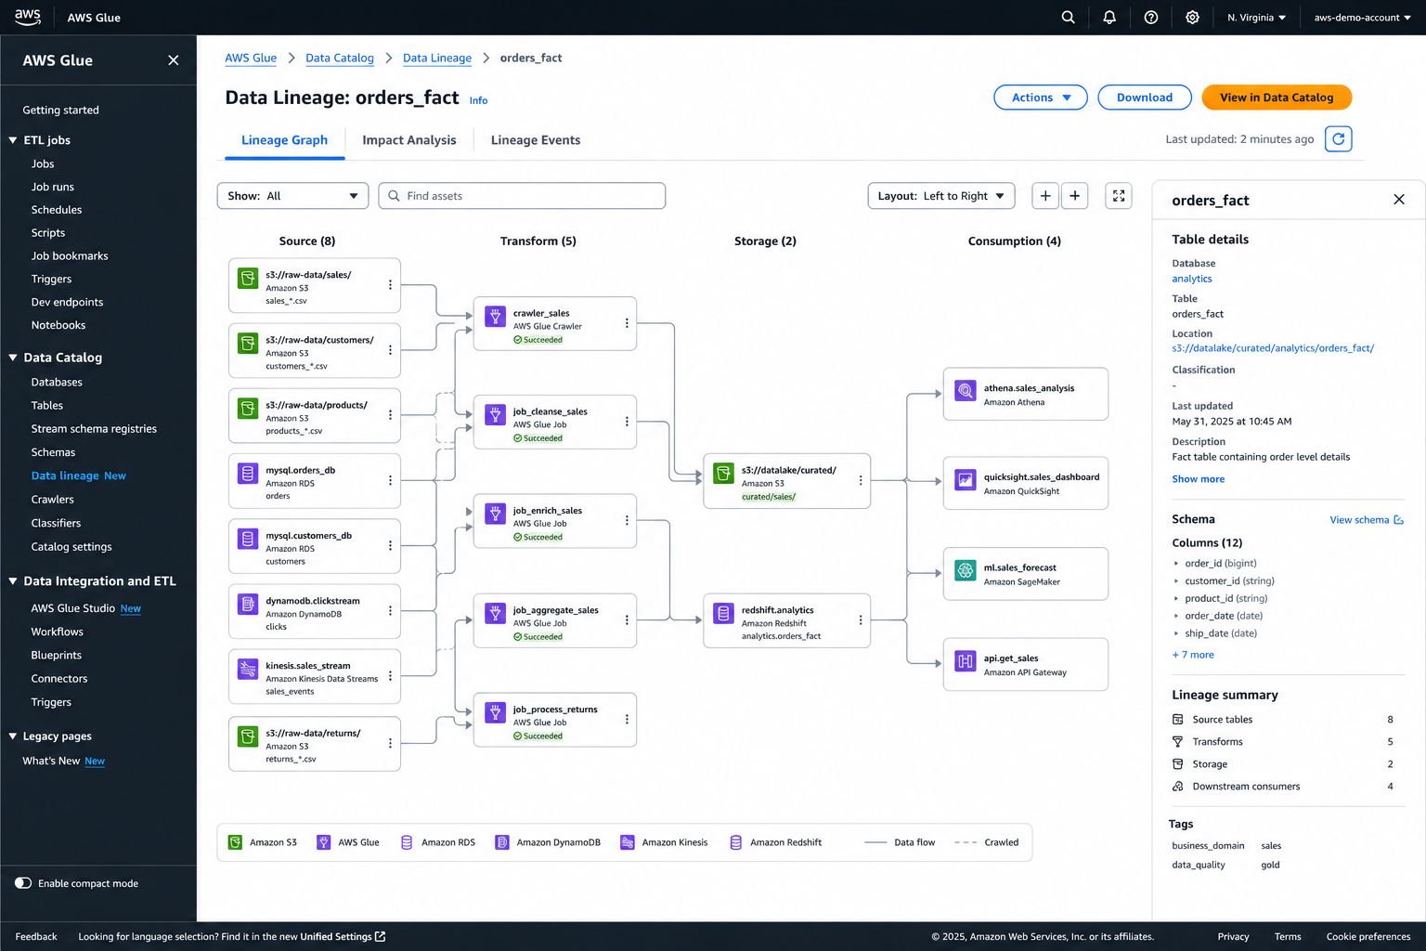This screenshot has width=1426, height=951.
Task: Click Kinesis icon on kinesis.sales_stream node
Action: pyautogui.click(x=248, y=669)
